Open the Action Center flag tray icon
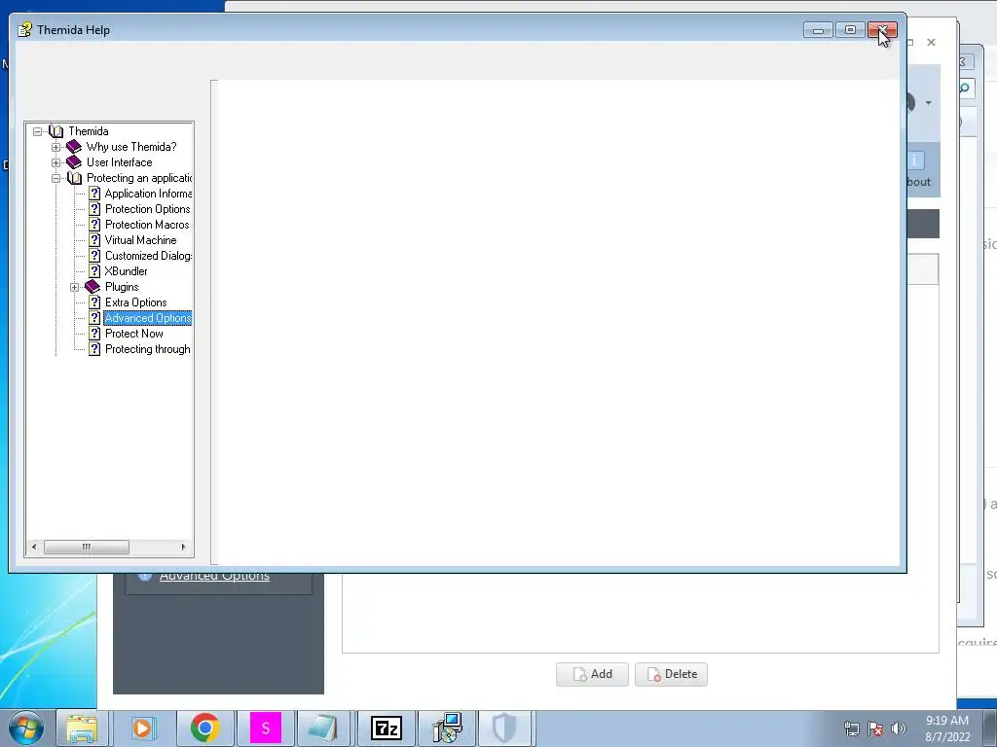This screenshot has width=997, height=747. tap(875, 729)
